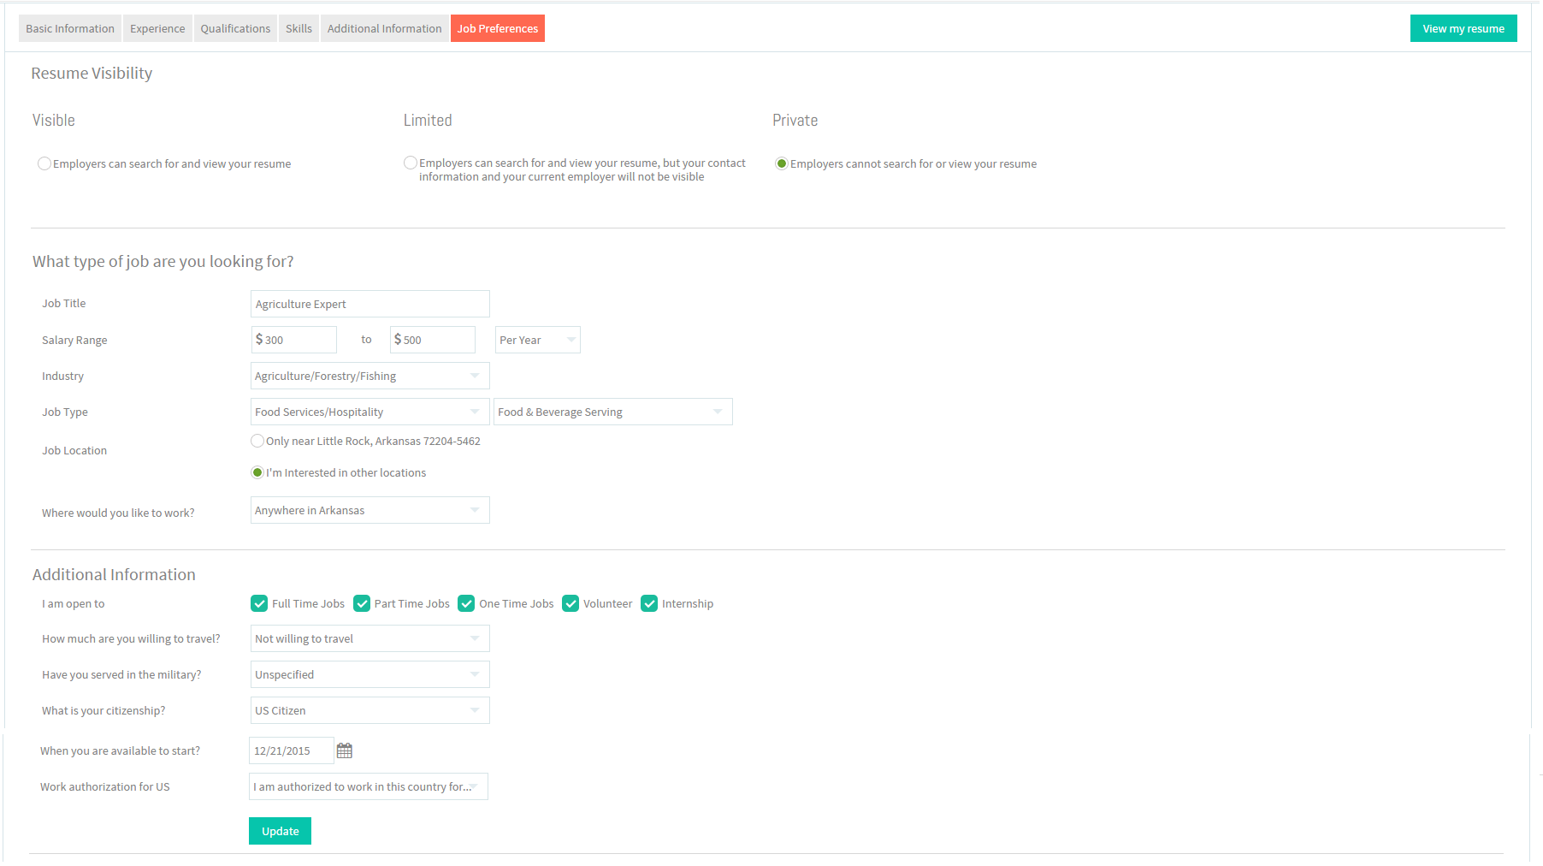This screenshot has height=866, width=1543.
Task: Click into the Job Title input field
Action: [x=370, y=304]
